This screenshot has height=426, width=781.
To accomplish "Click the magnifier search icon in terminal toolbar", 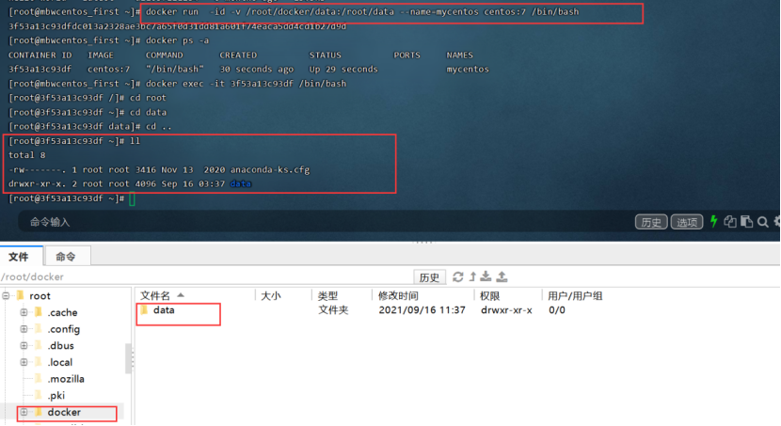I will pyautogui.click(x=762, y=222).
